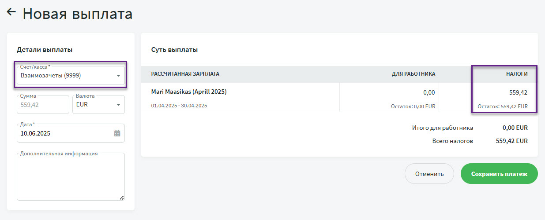The width and height of the screenshot is (545, 220).
Task: Click the Сумма field showing 559,42
Action: (x=43, y=105)
